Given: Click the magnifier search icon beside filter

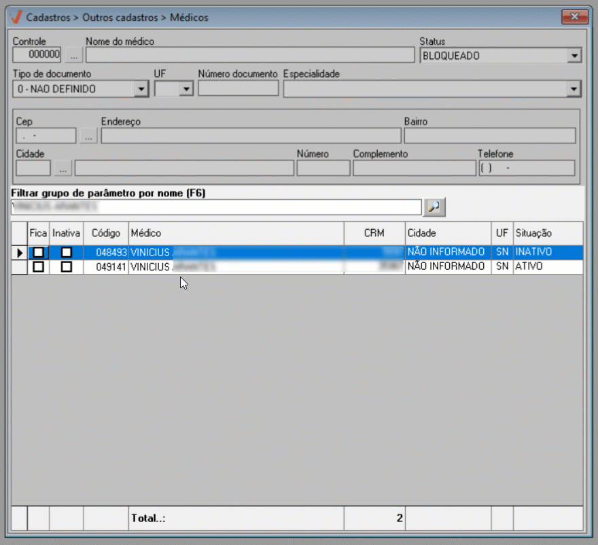Looking at the screenshot, I should coord(433,207).
